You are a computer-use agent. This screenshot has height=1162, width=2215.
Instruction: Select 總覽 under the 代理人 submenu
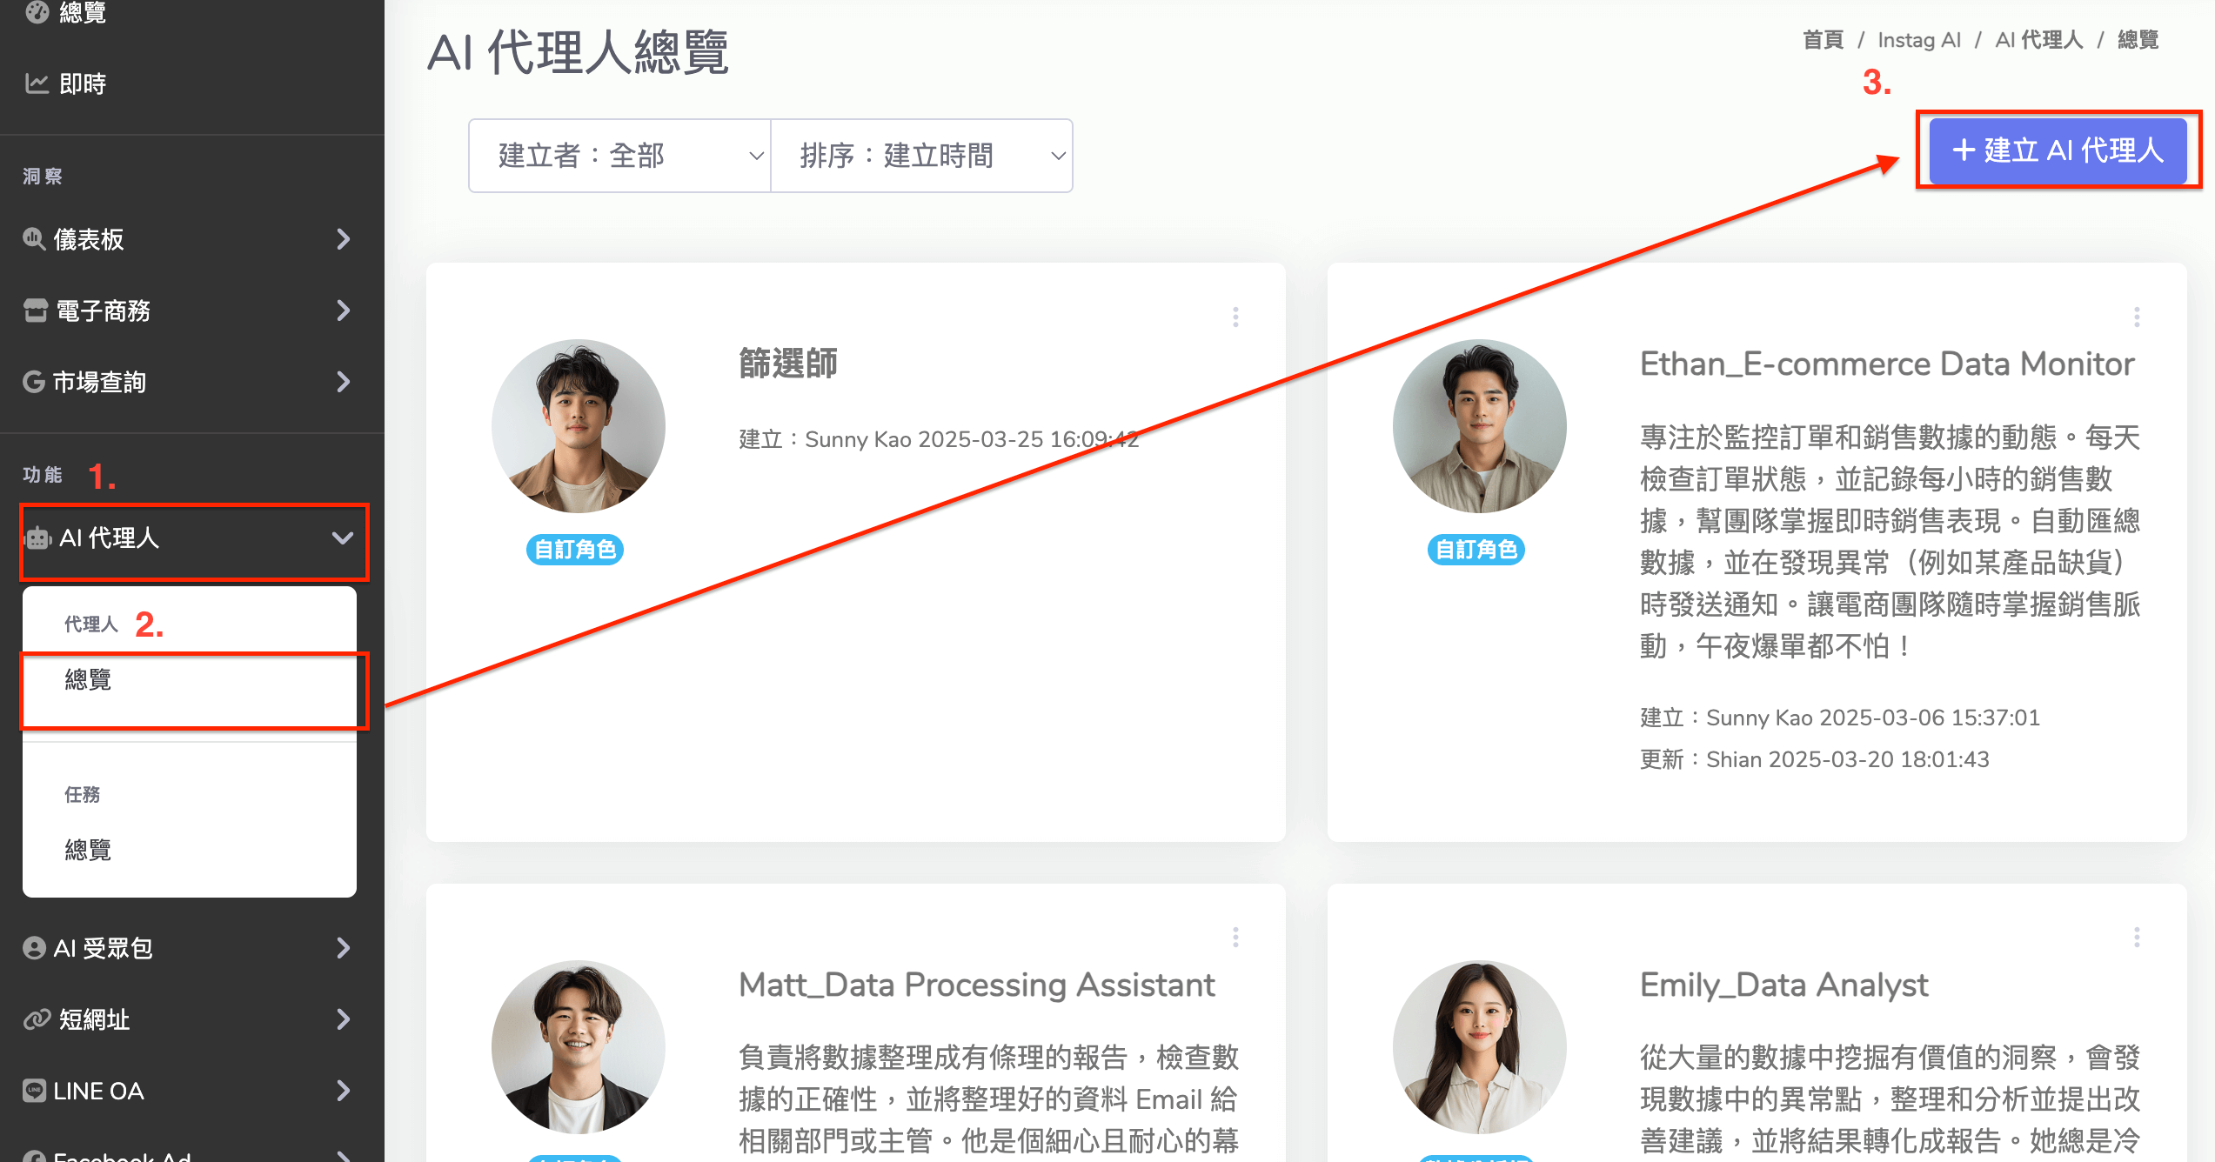[89, 680]
